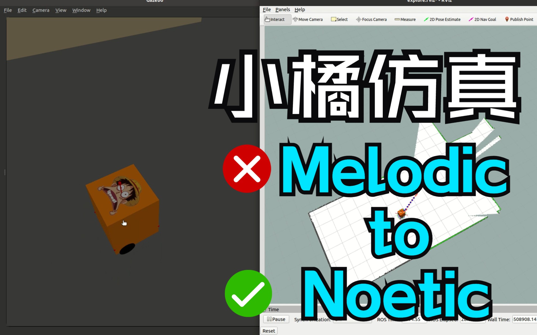
Task: Click the 2D Nav Goal tool
Action: [484, 19]
